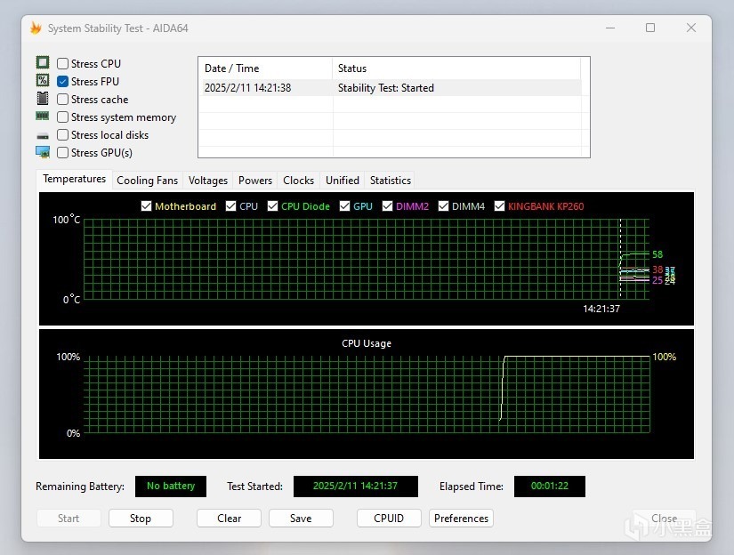The width and height of the screenshot is (734, 555).
Task: Toggle the CPU temperature graph checkbox
Action: (230, 206)
